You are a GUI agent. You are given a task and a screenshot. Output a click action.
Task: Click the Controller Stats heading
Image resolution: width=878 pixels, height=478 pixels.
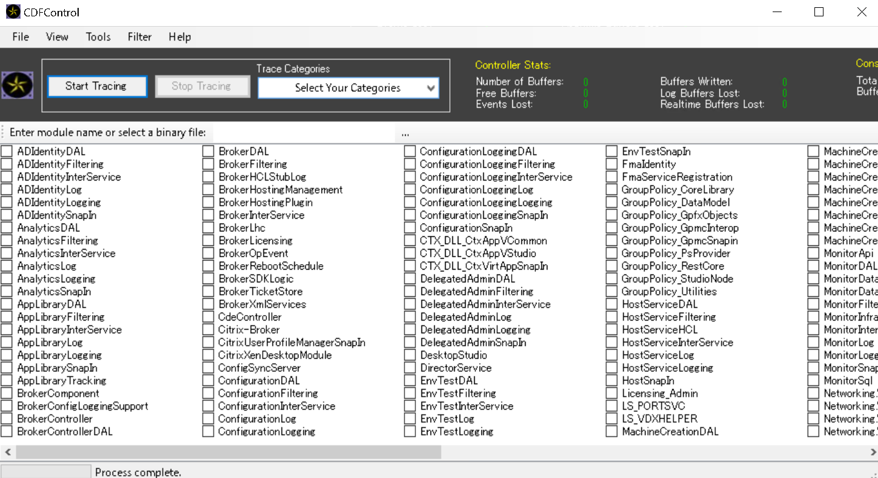click(x=513, y=65)
